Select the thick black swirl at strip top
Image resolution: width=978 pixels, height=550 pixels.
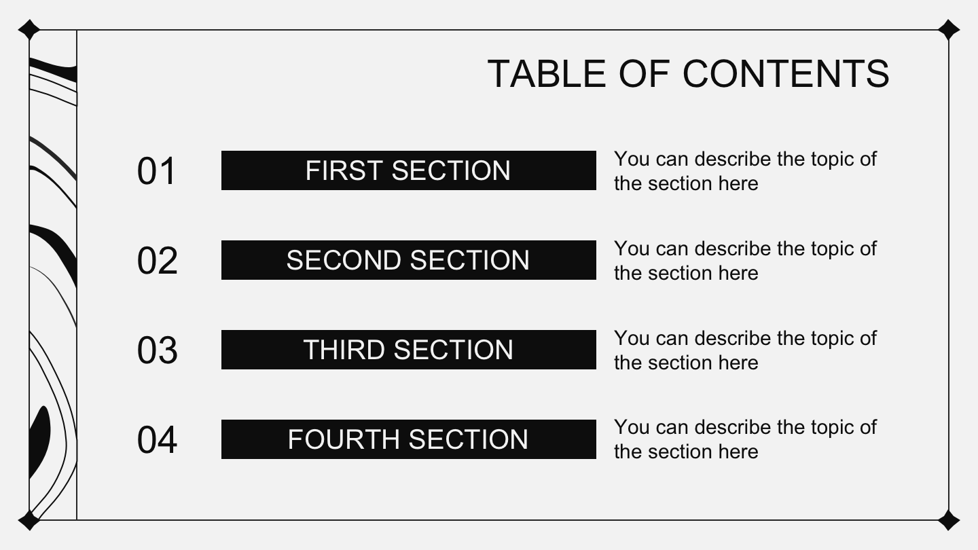tap(52, 69)
